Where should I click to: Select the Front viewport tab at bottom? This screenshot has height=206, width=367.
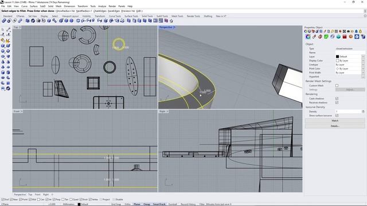37,195
